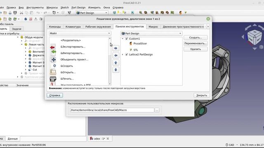Click the What's This help cursor icon

click(x=69, y=13)
